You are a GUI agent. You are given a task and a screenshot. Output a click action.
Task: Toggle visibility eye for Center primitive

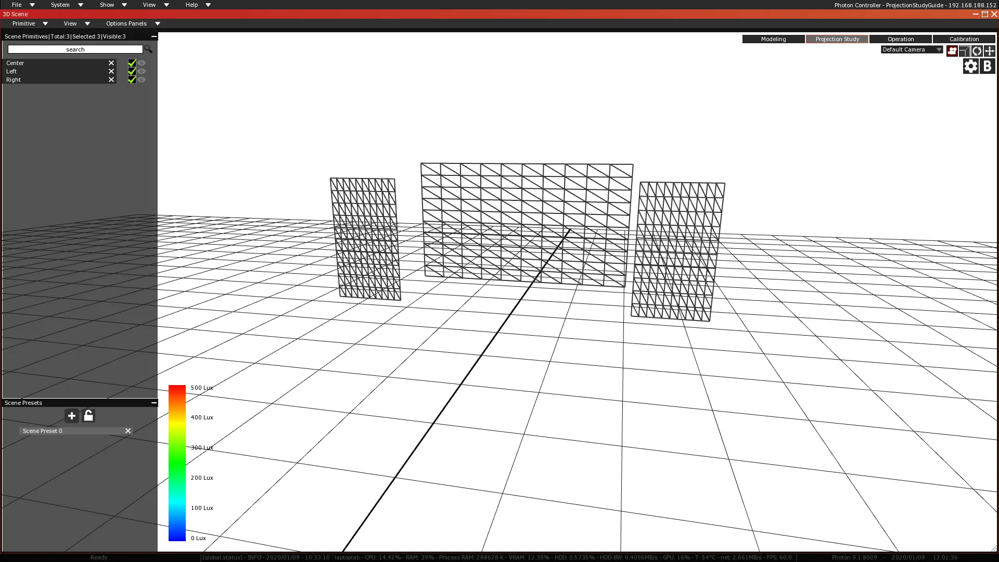point(142,63)
